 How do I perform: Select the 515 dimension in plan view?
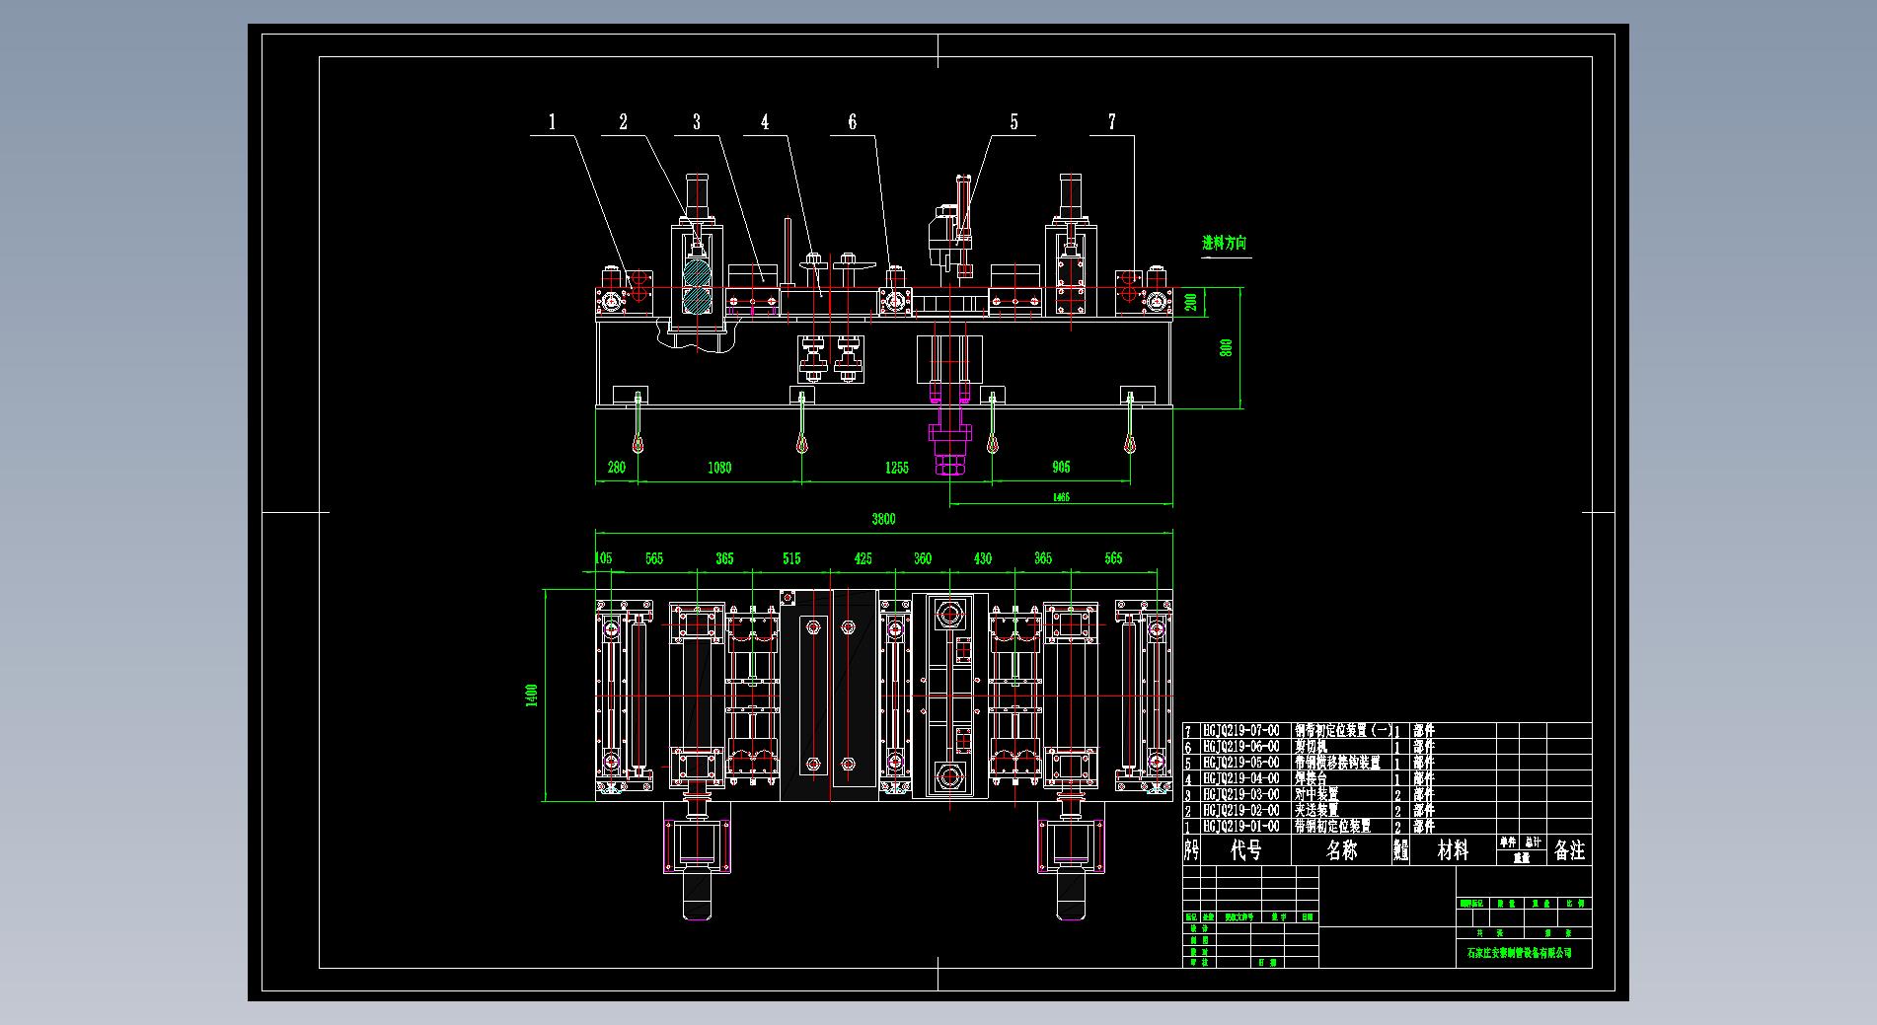click(x=791, y=558)
